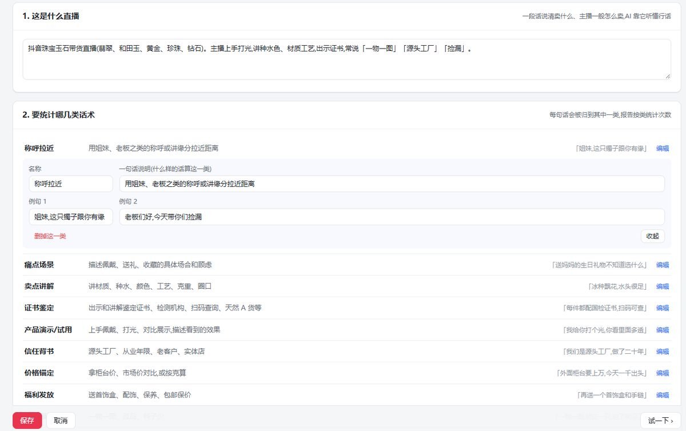Screen dimensions: 686x431
Task: Click example text 「每件都配国检证书,扫码可查」
Action: 604,308
